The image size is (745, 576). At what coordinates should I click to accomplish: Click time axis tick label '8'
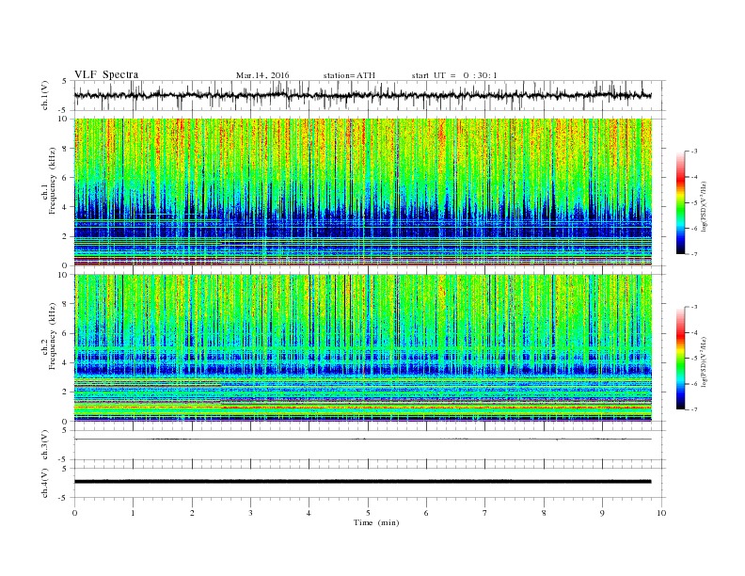coord(544,513)
